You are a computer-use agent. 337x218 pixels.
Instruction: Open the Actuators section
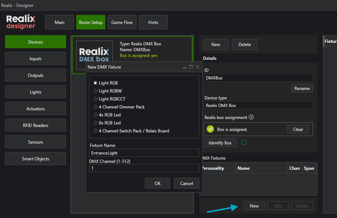[x=36, y=108]
